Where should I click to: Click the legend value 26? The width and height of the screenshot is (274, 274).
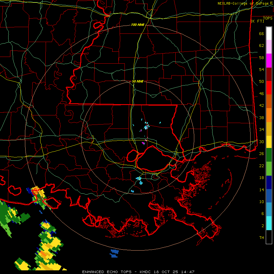[x=262, y=154]
